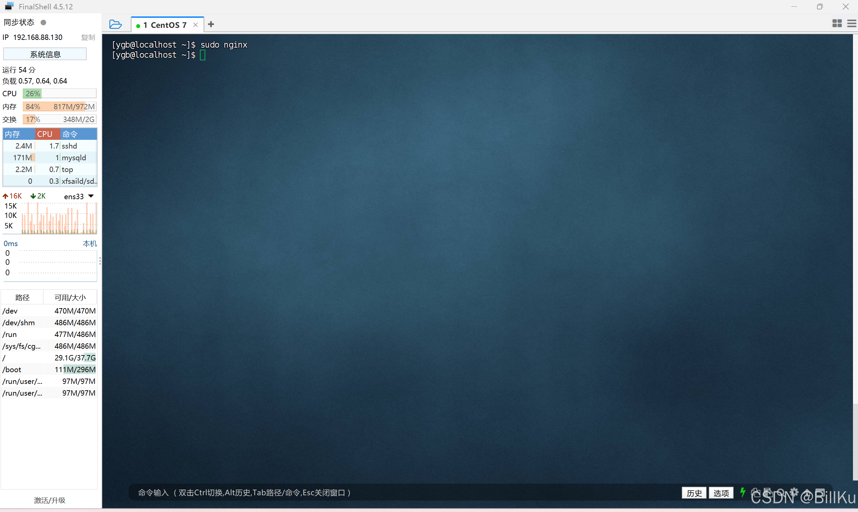Select the /run disk row
Screen dimensions: 858x512
(49, 334)
